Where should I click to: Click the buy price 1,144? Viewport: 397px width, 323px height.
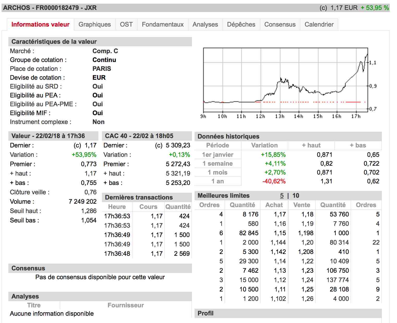tap(278, 243)
